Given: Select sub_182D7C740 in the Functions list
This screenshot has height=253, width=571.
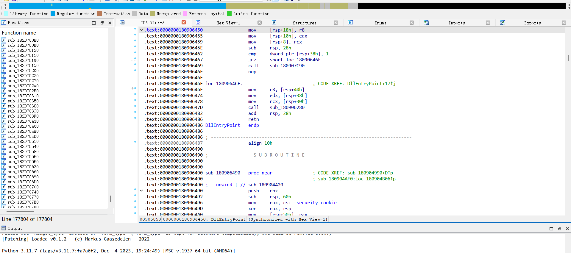Looking at the screenshot, I should pos(23,192).
